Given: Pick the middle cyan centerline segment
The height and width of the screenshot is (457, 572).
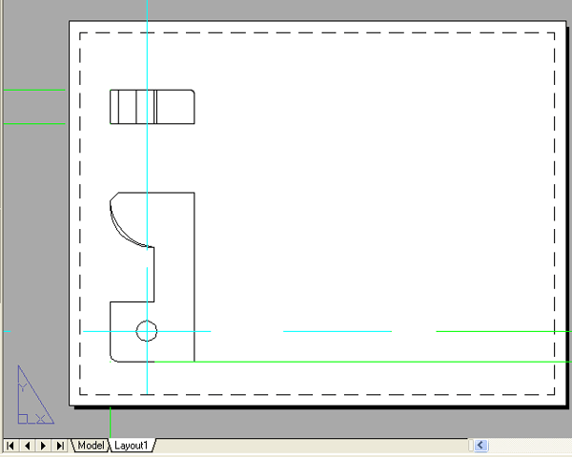Looking at the screenshot, I should coord(337,331).
